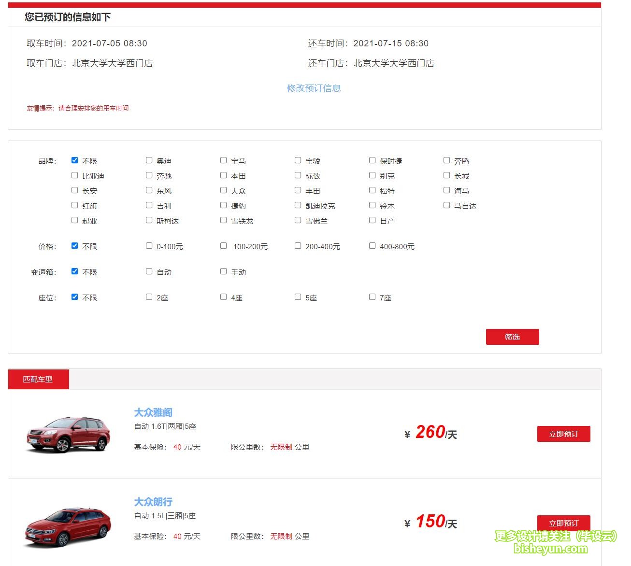
Task: Check the 5座 seat option
Action: [x=298, y=297]
